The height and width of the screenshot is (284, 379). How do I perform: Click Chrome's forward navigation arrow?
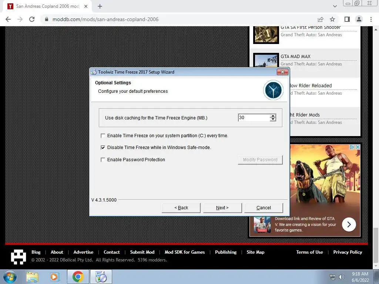pos(20,19)
